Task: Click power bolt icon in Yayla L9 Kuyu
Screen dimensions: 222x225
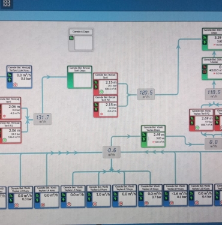Action: [x=166, y=199]
